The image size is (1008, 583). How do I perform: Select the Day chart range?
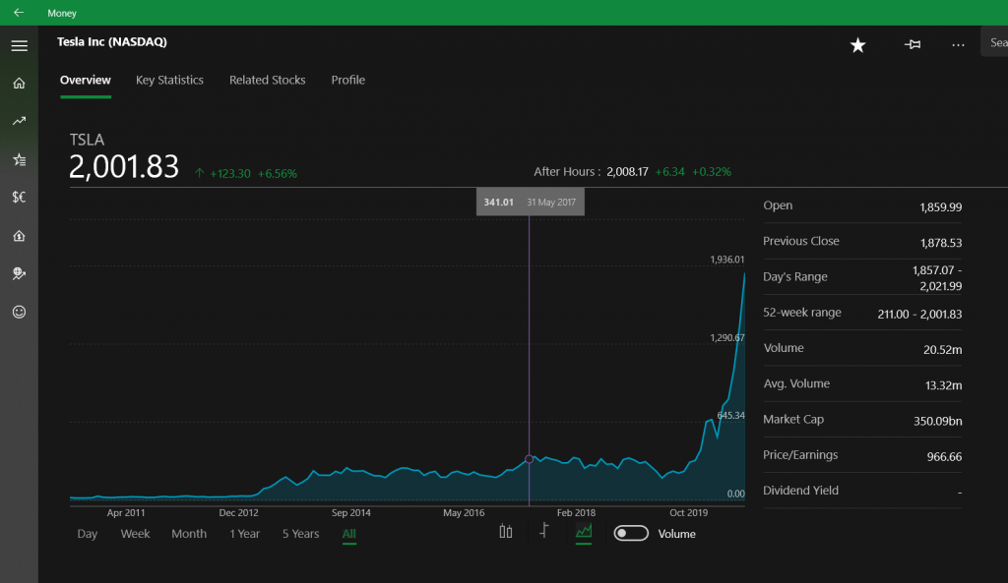point(88,534)
